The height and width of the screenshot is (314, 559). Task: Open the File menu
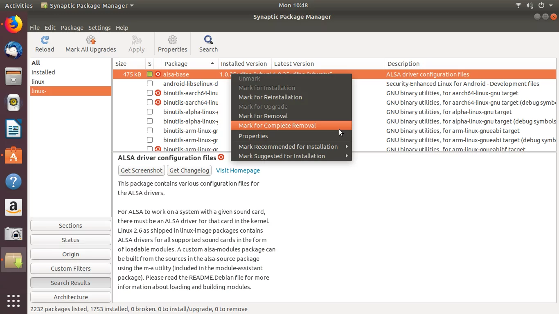coord(35,28)
